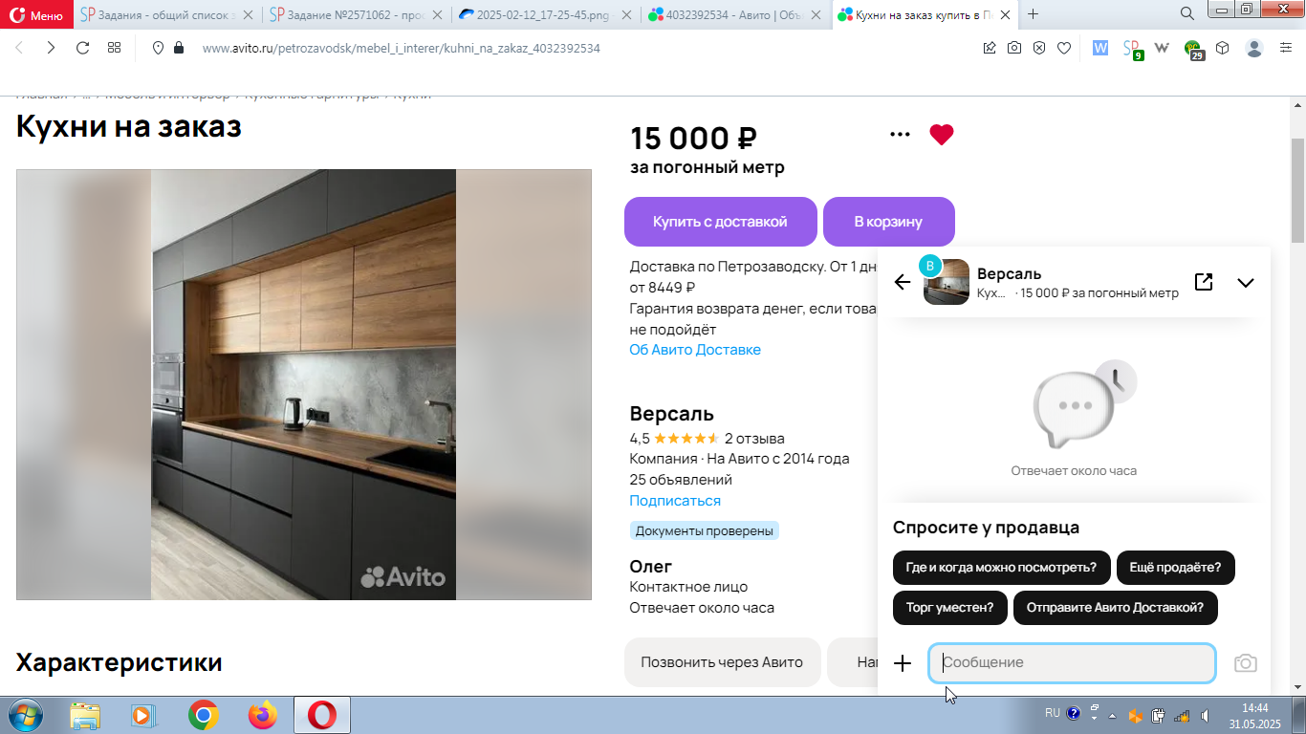Go forward in browser history
Screen dimensions: 1306x734
(51, 48)
